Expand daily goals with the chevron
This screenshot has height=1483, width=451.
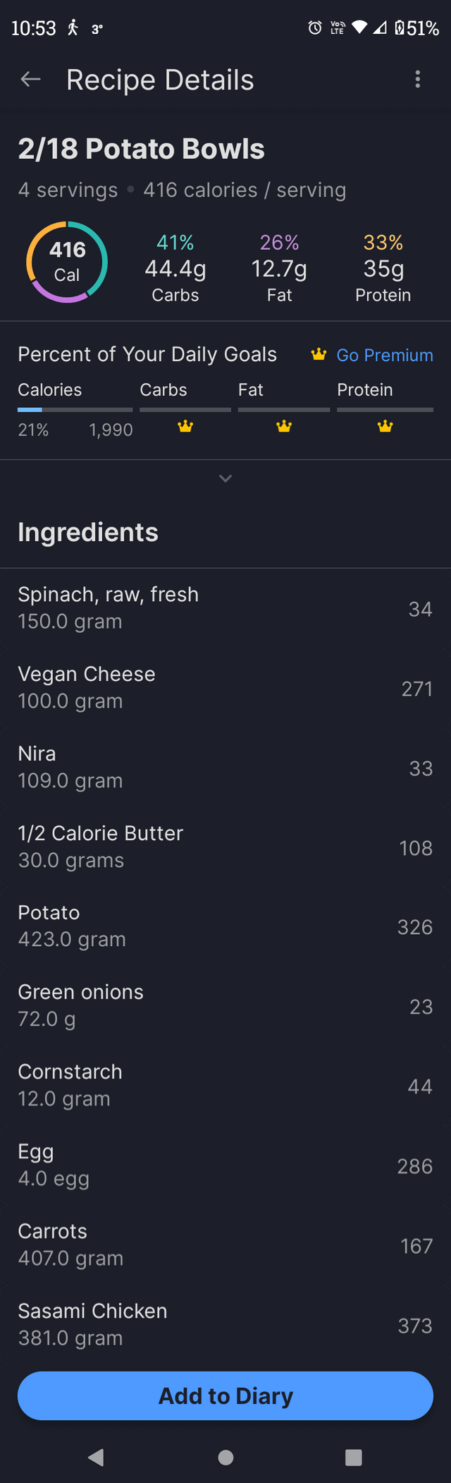(x=225, y=479)
